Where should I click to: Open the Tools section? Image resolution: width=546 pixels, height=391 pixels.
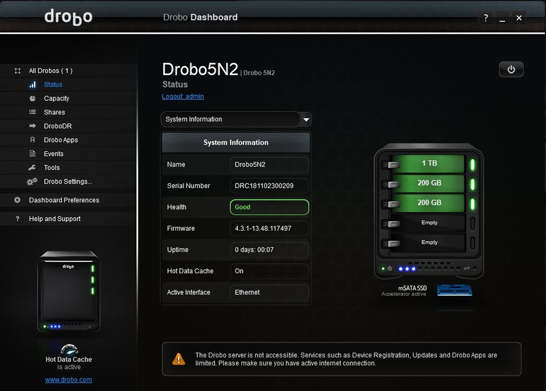pos(52,168)
